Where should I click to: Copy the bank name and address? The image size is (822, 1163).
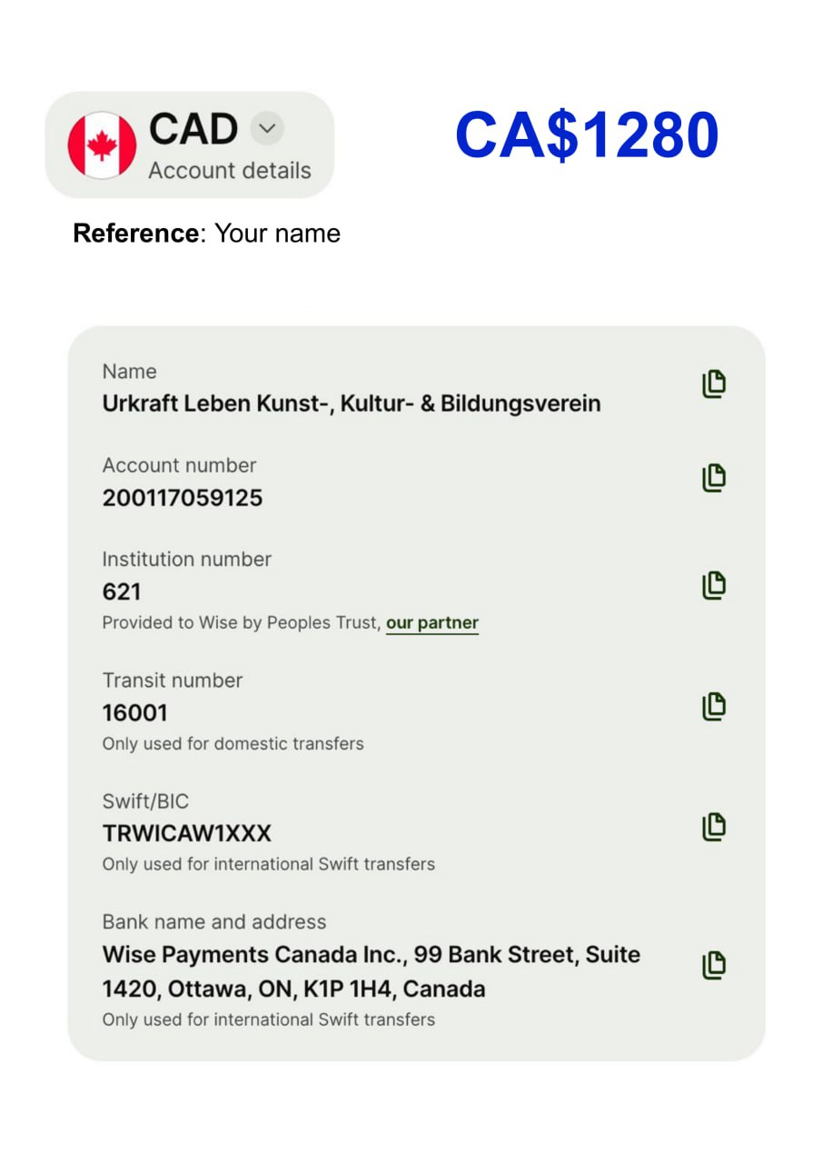(714, 965)
